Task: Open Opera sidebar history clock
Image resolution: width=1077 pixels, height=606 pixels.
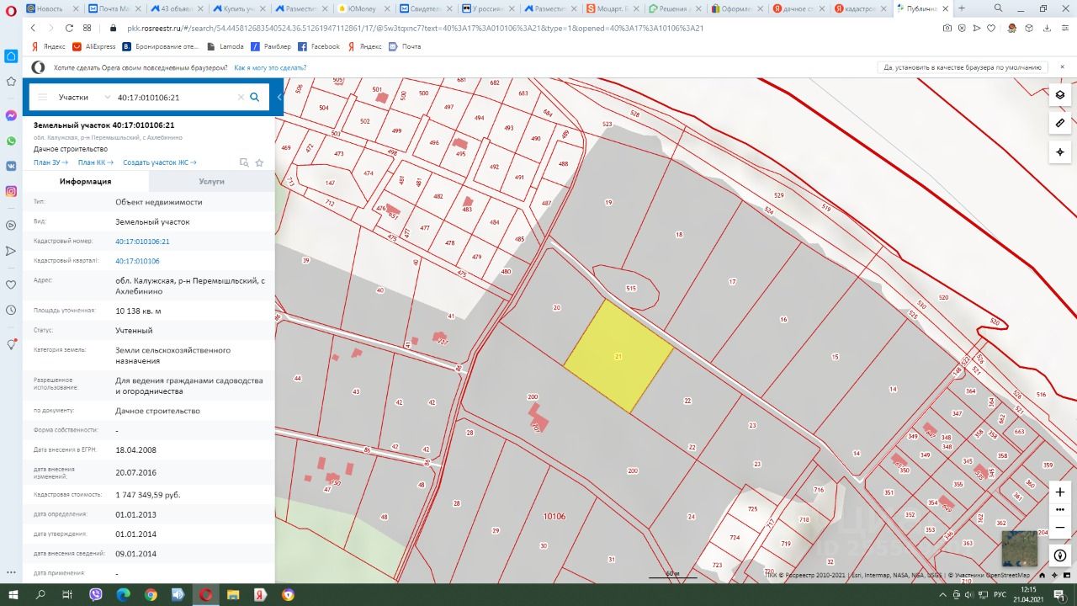Action: [x=11, y=310]
